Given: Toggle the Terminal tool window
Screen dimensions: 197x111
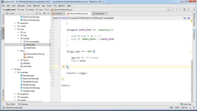Looking at the screenshot, I should coord(23,104).
